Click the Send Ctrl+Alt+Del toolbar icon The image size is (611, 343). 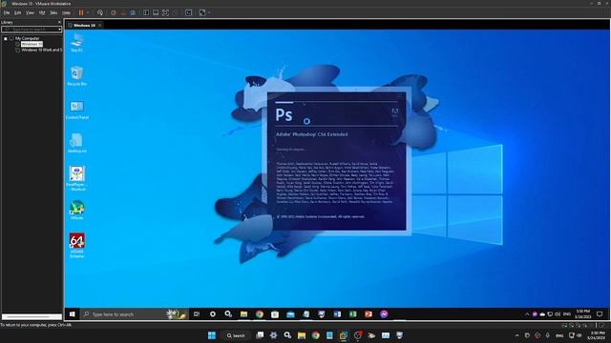100,12
